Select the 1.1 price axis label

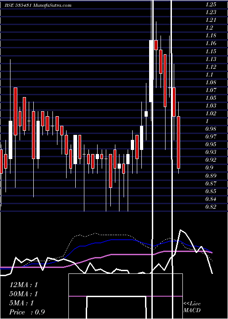(x=209, y=74)
